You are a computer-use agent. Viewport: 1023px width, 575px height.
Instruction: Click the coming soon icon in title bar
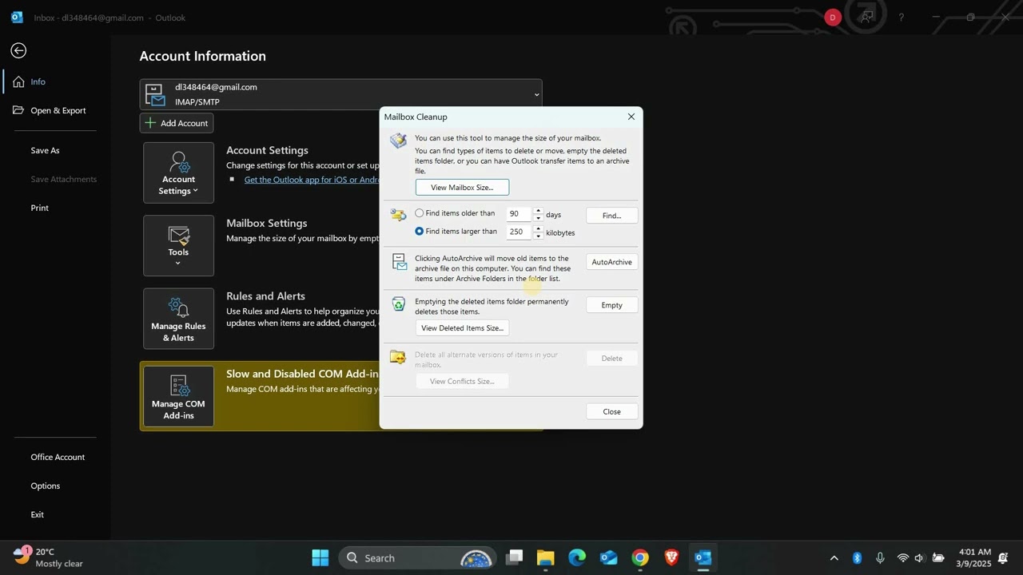867,17
